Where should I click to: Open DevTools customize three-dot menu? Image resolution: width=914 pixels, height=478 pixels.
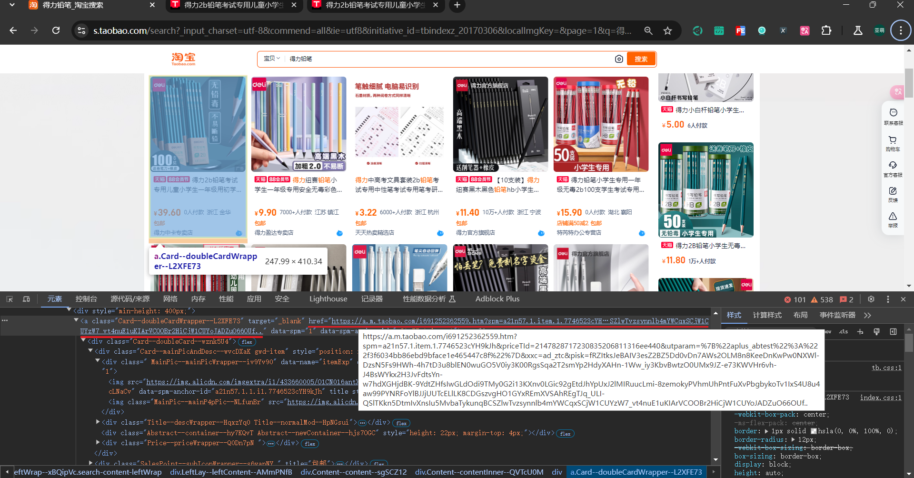(888, 299)
